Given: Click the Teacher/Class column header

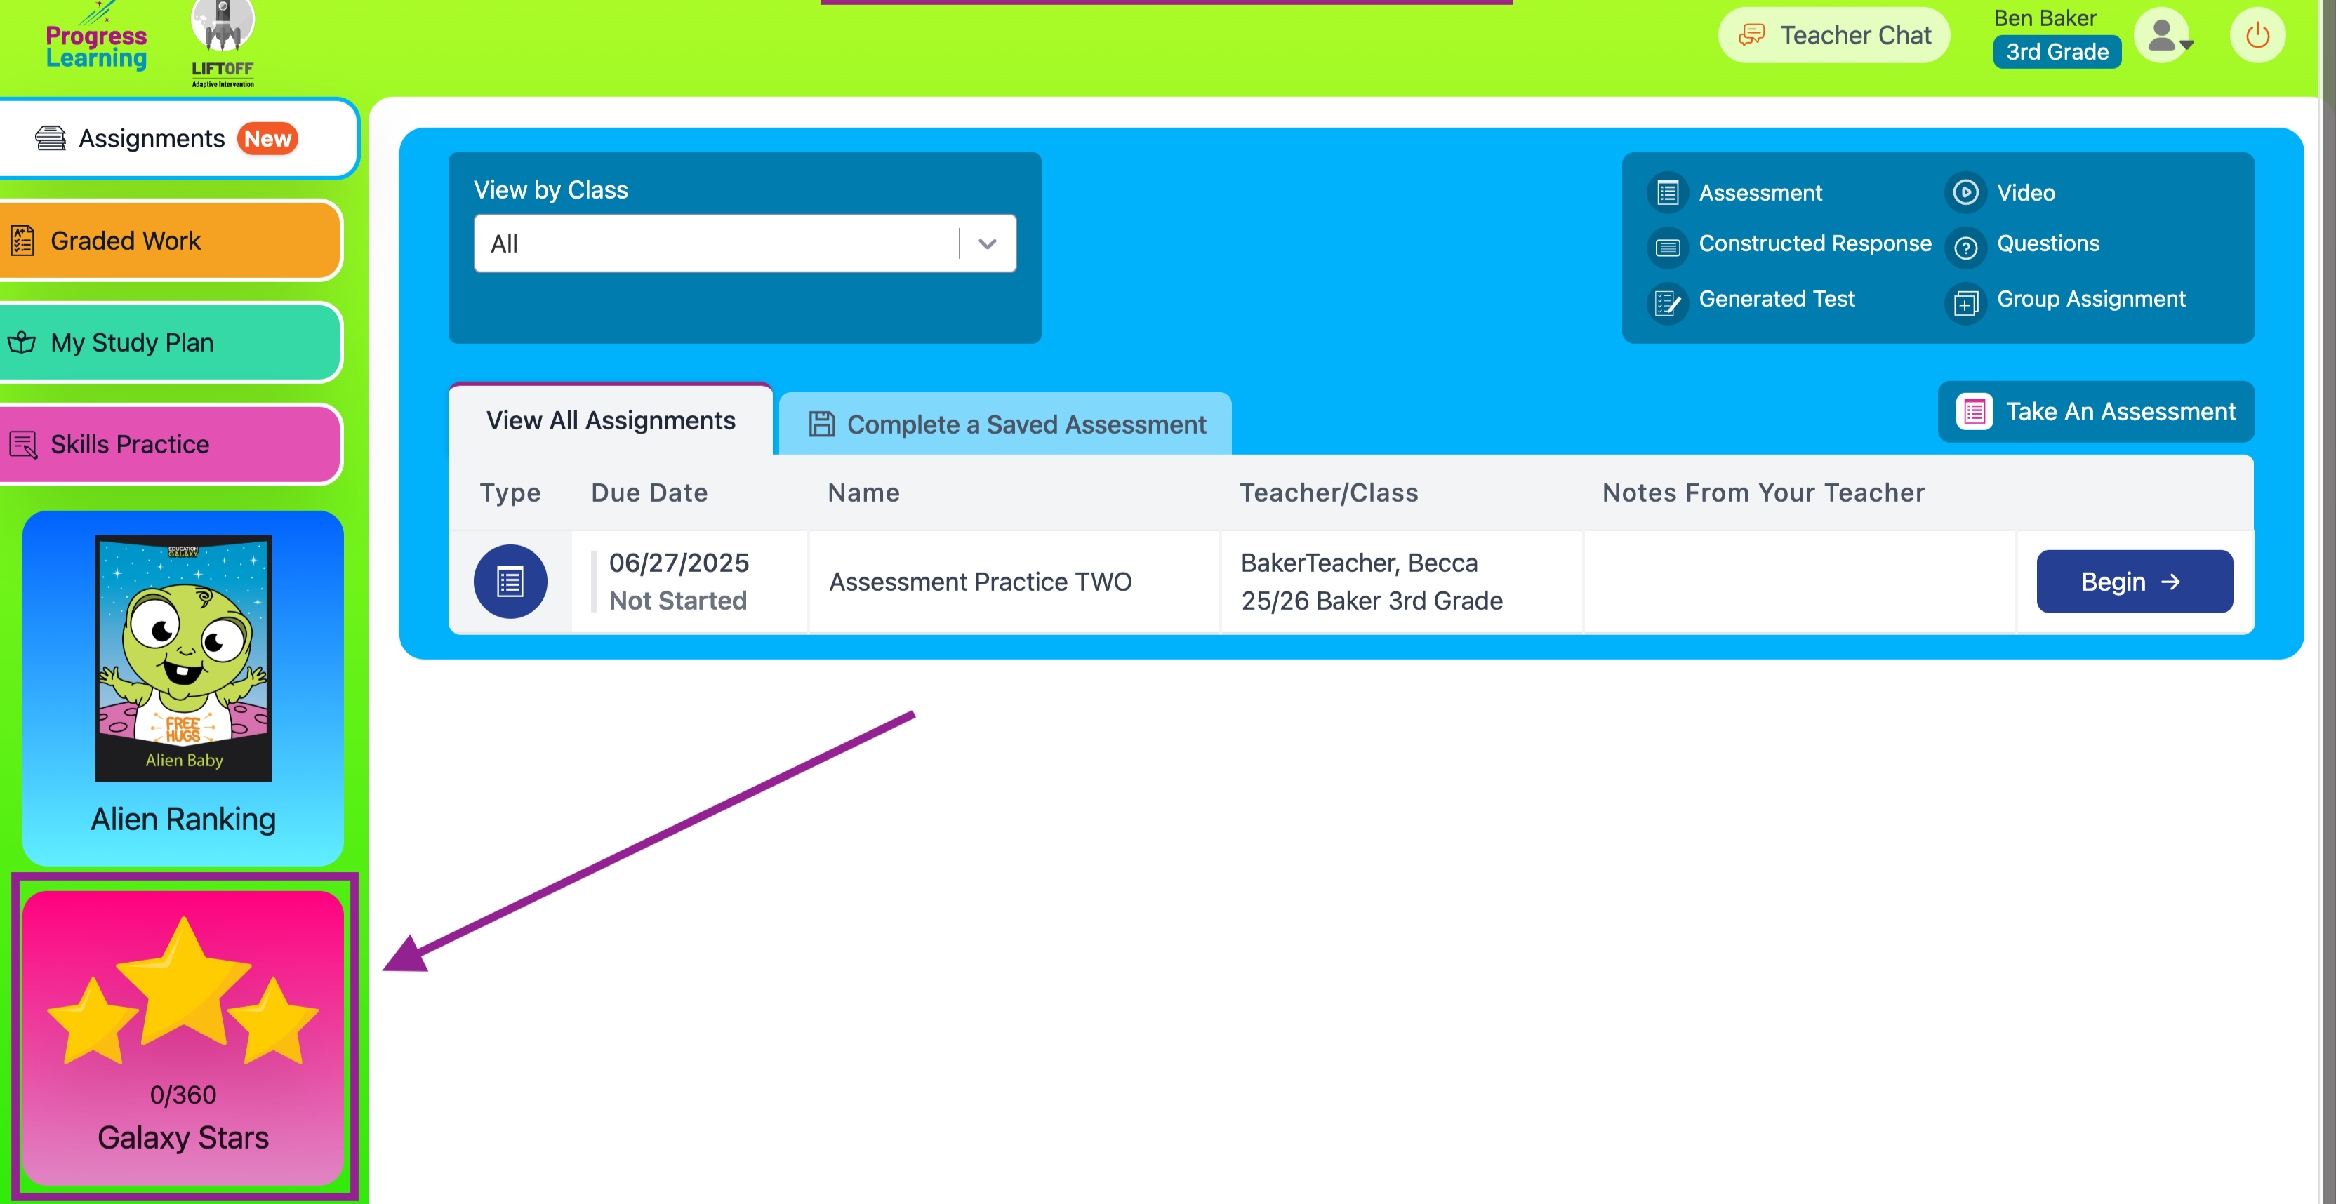Looking at the screenshot, I should point(1329,493).
